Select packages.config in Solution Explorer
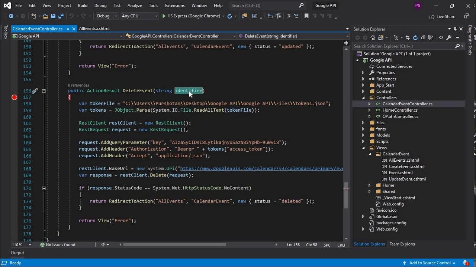The width and height of the screenshot is (476, 267). (x=391, y=223)
